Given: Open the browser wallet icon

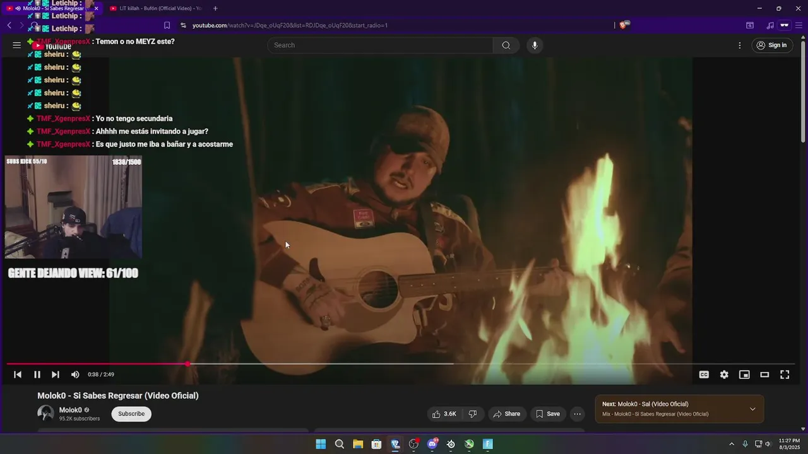Looking at the screenshot, I should [785, 25].
